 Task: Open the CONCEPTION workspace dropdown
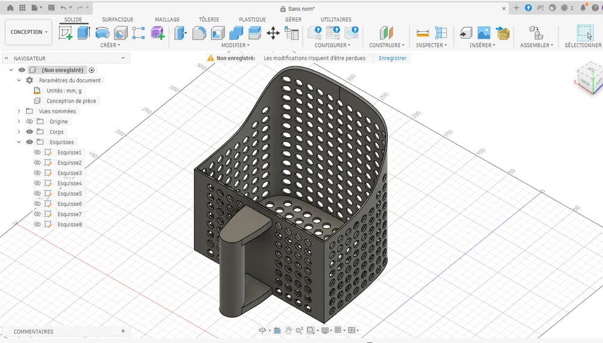[29, 32]
